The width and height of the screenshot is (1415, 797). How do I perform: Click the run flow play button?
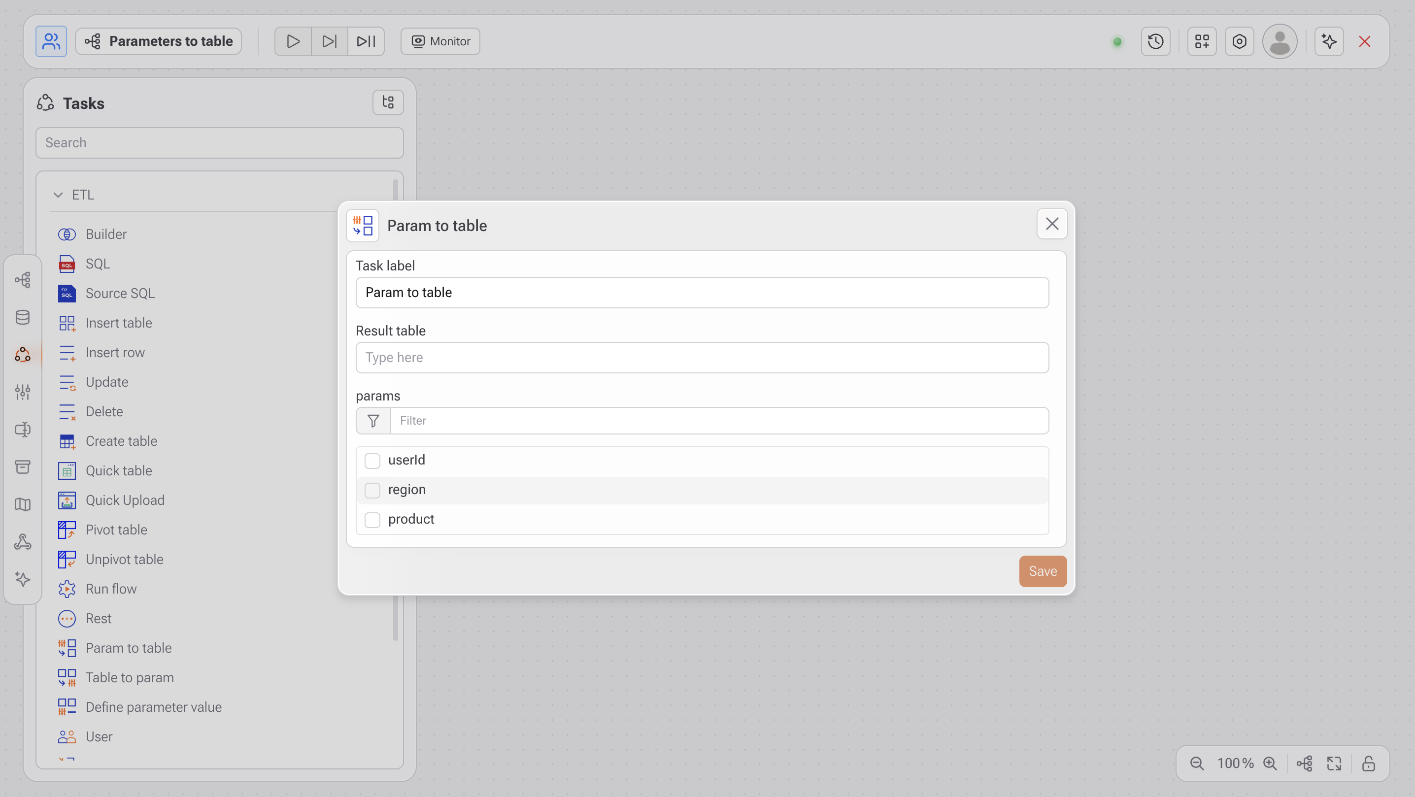point(293,41)
